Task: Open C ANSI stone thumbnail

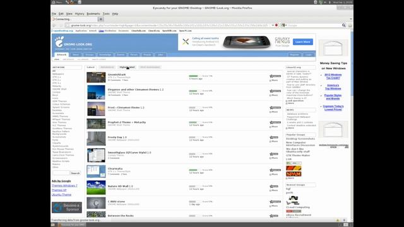Action: tap(96, 203)
